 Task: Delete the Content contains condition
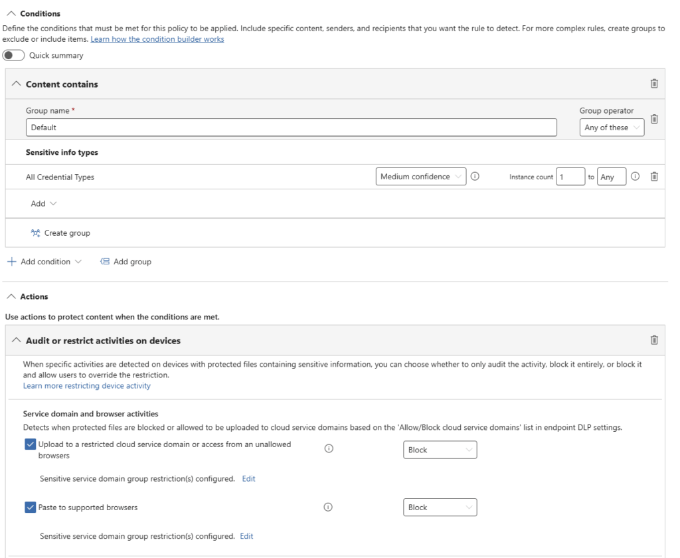[x=654, y=83]
